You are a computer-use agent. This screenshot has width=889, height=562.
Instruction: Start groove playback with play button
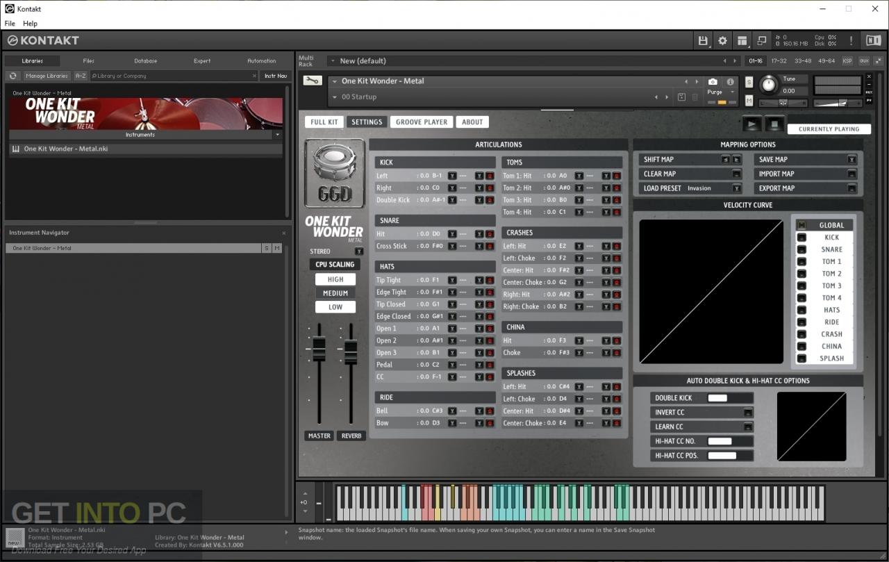[751, 124]
